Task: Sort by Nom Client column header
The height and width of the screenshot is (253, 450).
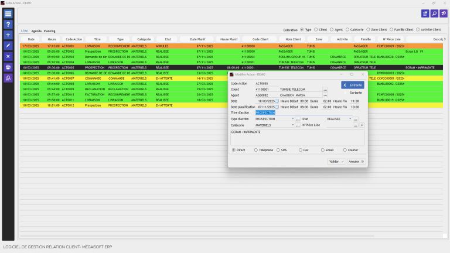Action: [293, 39]
